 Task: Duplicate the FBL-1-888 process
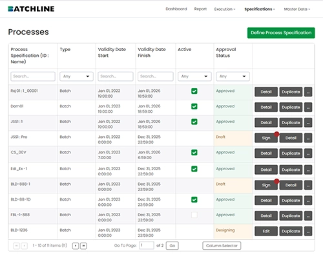coord(291,216)
